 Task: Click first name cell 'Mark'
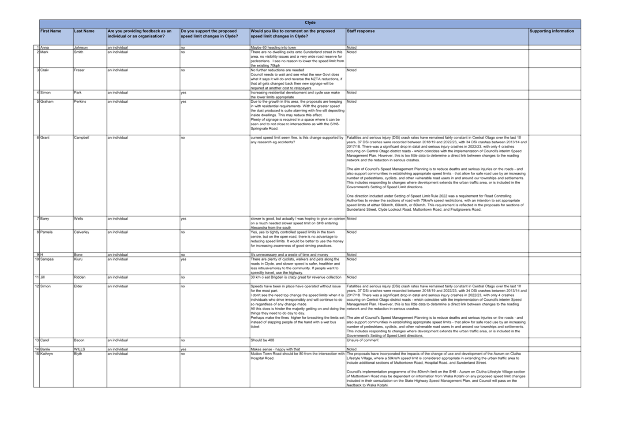[x=45, y=52]
